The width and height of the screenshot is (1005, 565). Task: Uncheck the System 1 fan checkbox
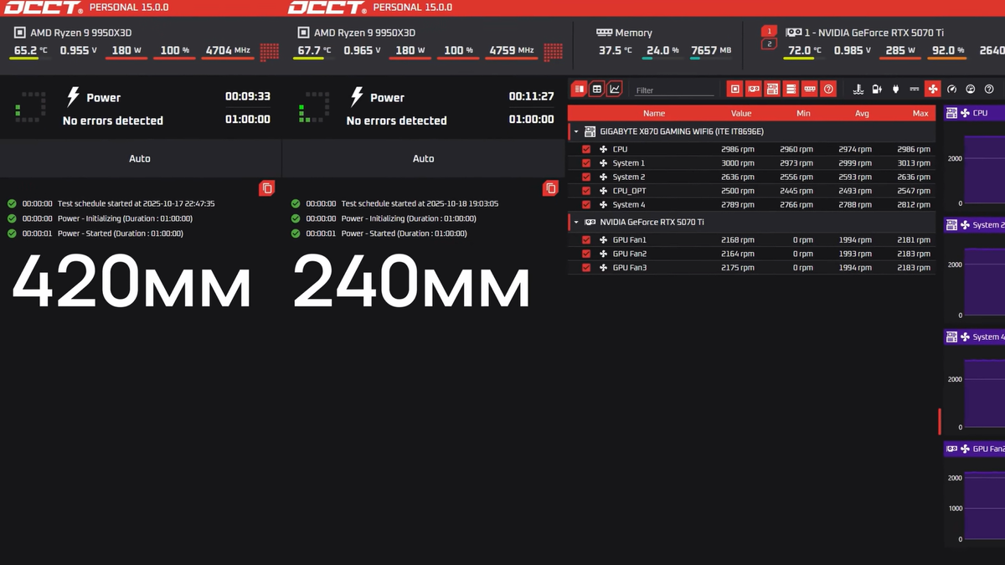586,163
